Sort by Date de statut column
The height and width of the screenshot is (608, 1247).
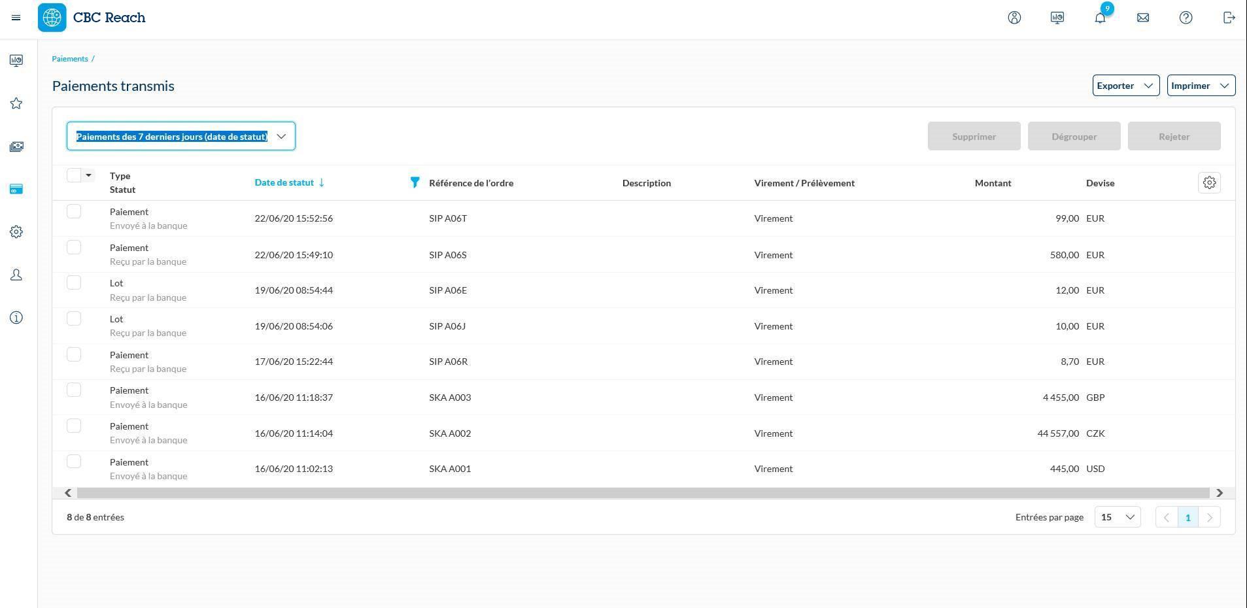click(x=284, y=182)
